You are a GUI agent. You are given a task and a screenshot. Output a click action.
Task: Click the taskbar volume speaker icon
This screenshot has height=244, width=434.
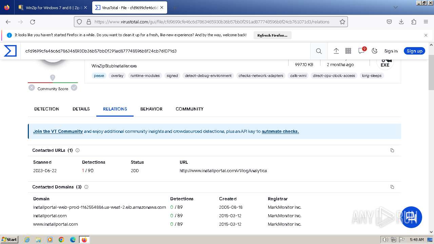(386, 240)
